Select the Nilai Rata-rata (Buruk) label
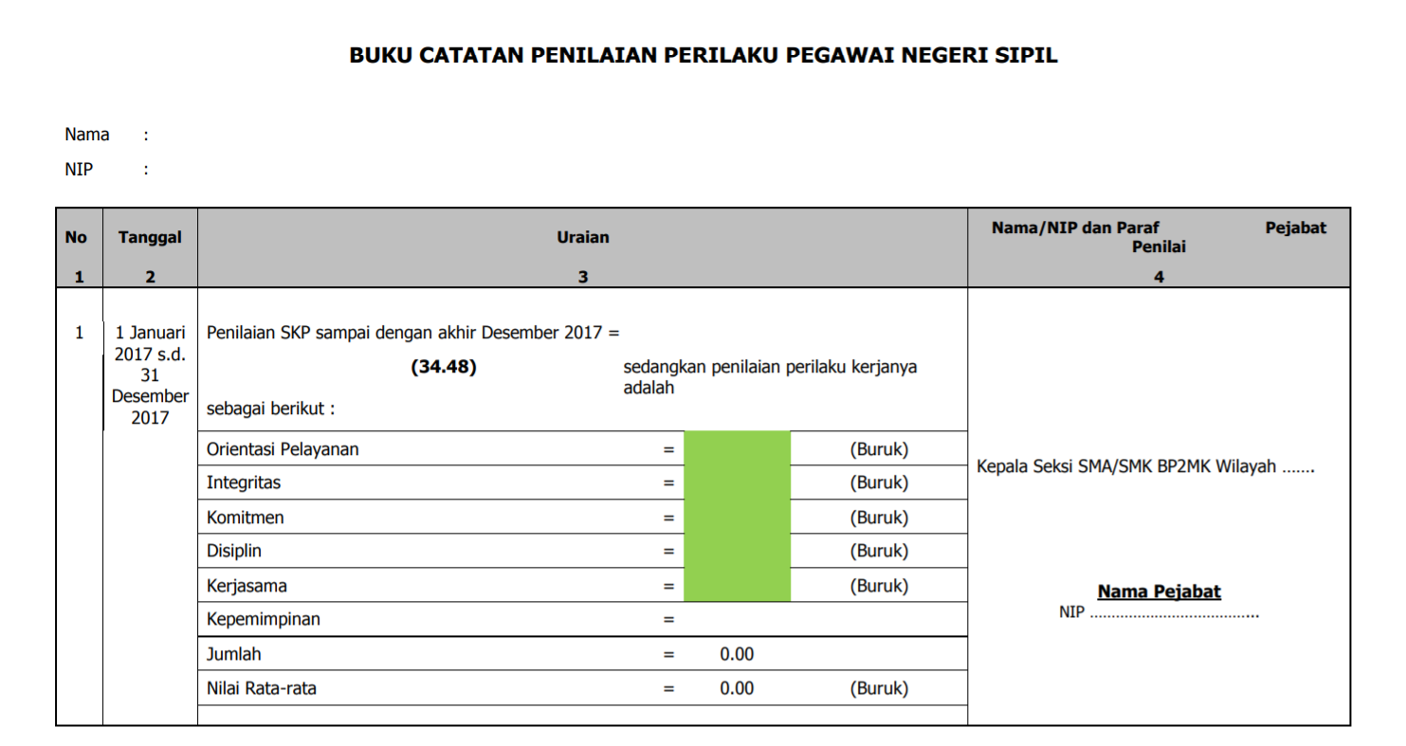The image size is (1406, 746). tap(880, 687)
